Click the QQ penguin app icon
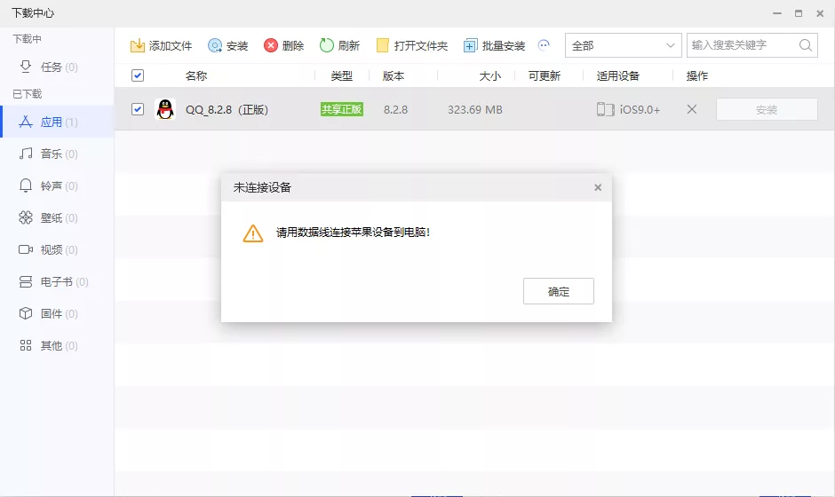The width and height of the screenshot is (835, 497). [165, 109]
